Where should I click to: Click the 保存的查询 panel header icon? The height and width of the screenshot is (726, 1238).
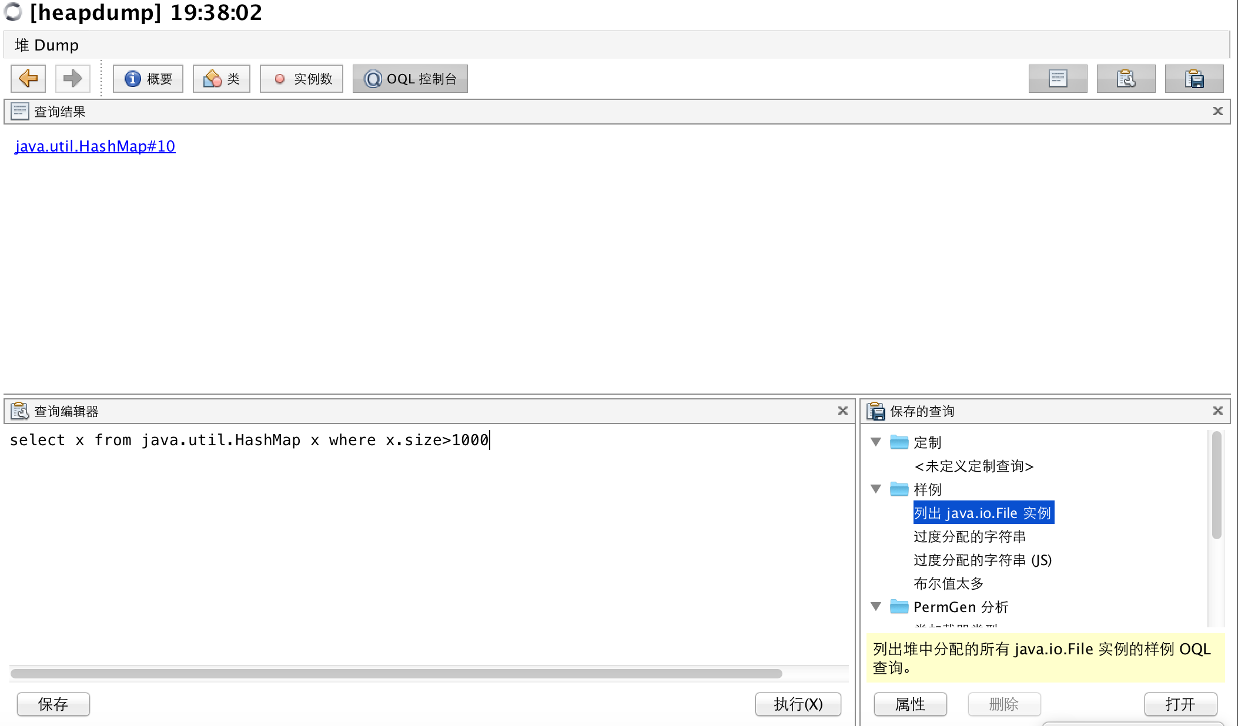point(876,411)
